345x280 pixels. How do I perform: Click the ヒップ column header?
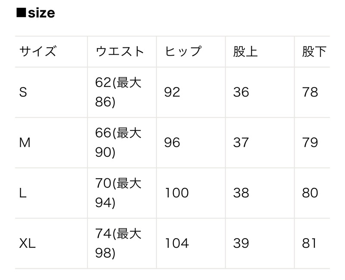183,51
